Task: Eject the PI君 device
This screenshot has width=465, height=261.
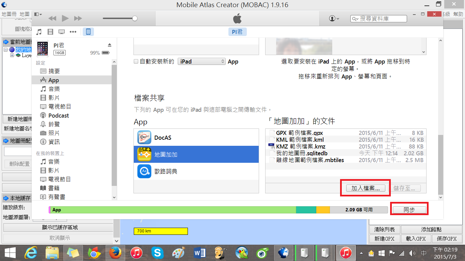Action: [110, 45]
